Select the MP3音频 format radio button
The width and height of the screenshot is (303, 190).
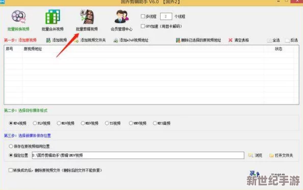click(155, 123)
